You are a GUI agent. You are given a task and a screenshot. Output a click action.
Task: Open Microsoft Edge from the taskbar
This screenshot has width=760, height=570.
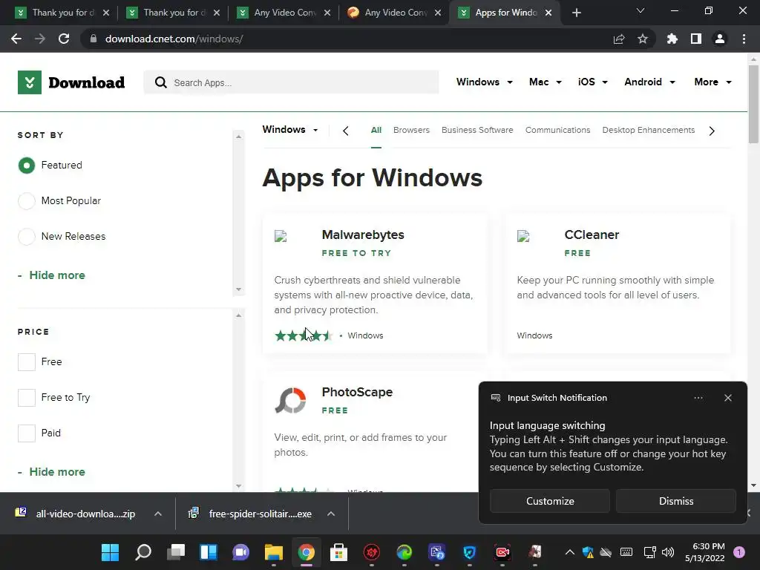pos(404,552)
